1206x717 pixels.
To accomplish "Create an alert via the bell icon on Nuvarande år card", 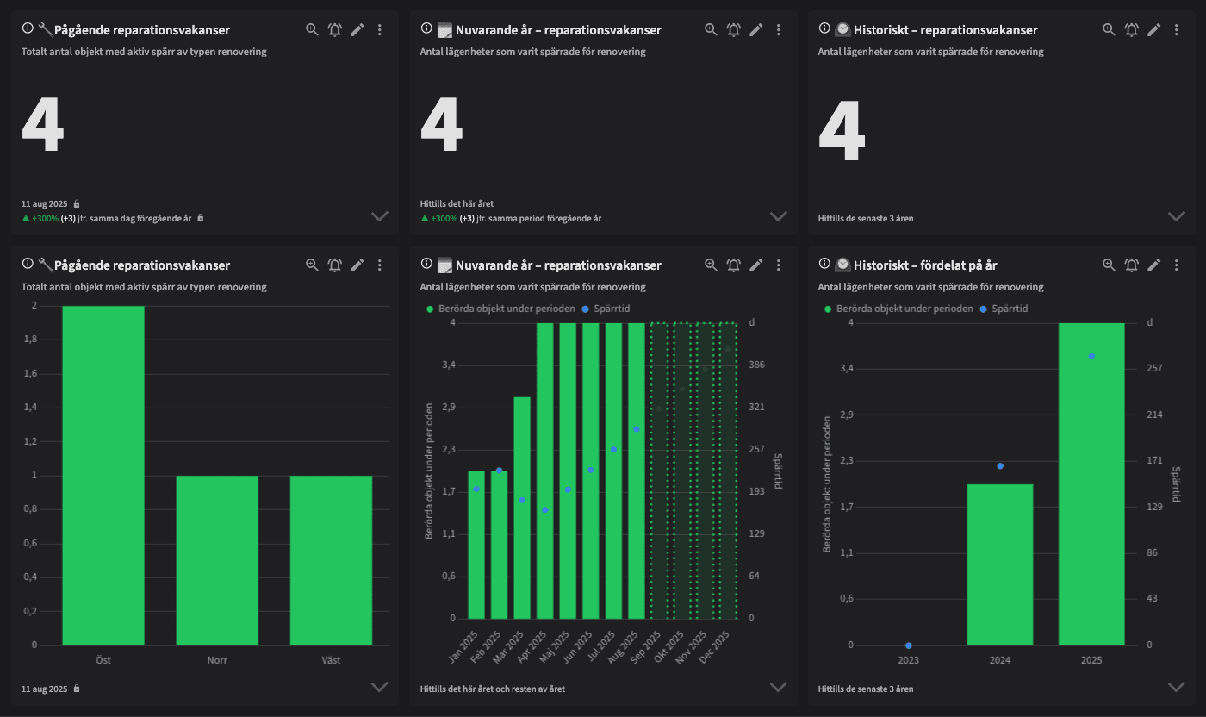I will pos(733,28).
